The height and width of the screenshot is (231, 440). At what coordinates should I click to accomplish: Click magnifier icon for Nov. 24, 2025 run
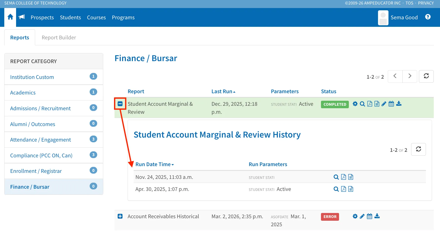336,177
